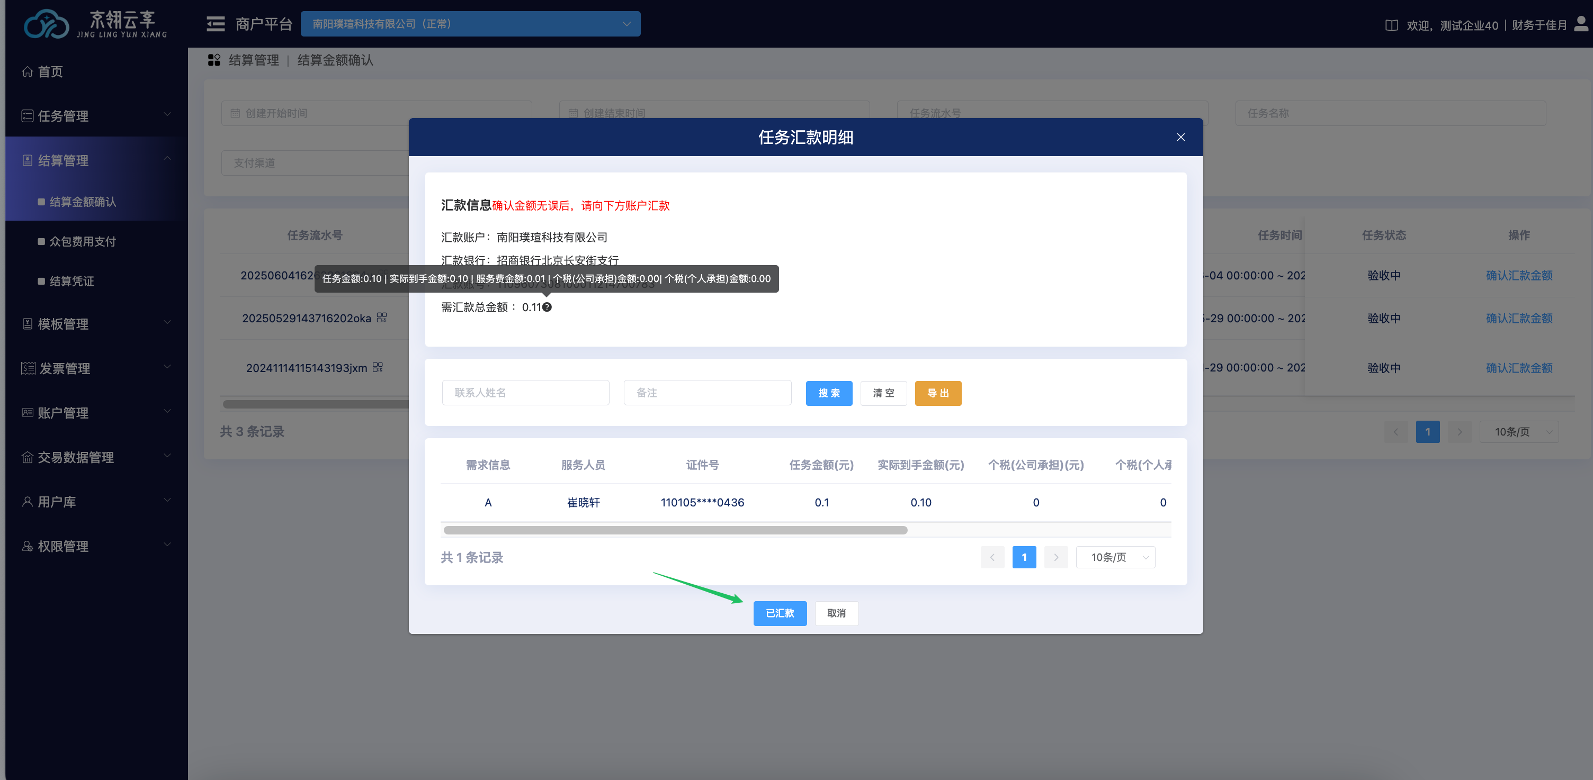Click the blue 搜索 button in dialog
The width and height of the screenshot is (1593, 780).
(829, 393)
